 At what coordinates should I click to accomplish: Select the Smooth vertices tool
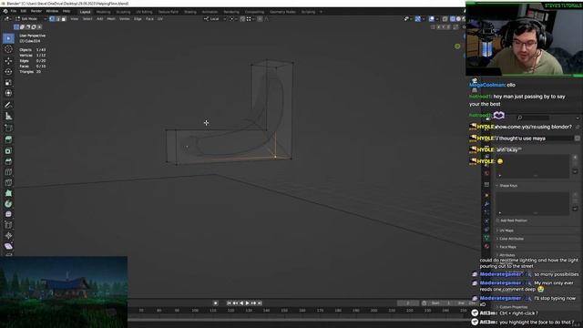(x=8, y=214)
